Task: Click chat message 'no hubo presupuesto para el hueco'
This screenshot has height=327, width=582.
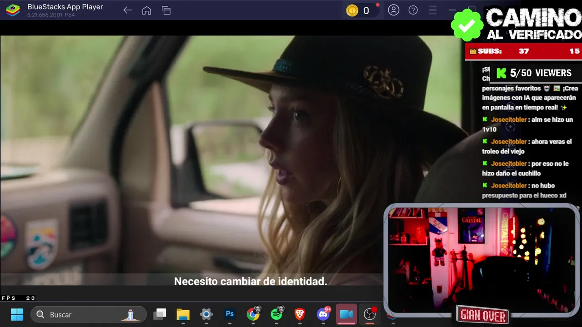Action: pos(524,190)
